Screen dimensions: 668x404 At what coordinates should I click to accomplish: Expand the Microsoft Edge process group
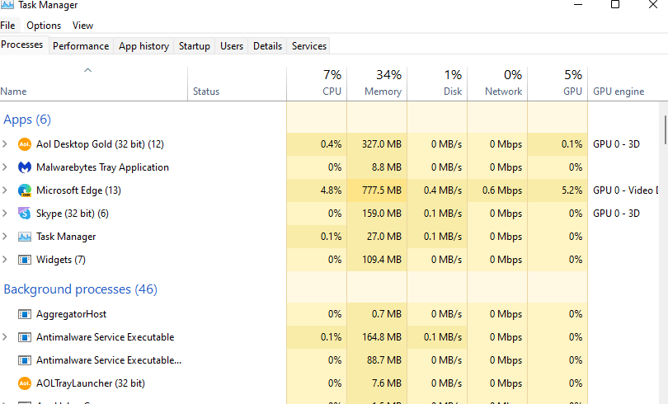(x=5, y=190)
